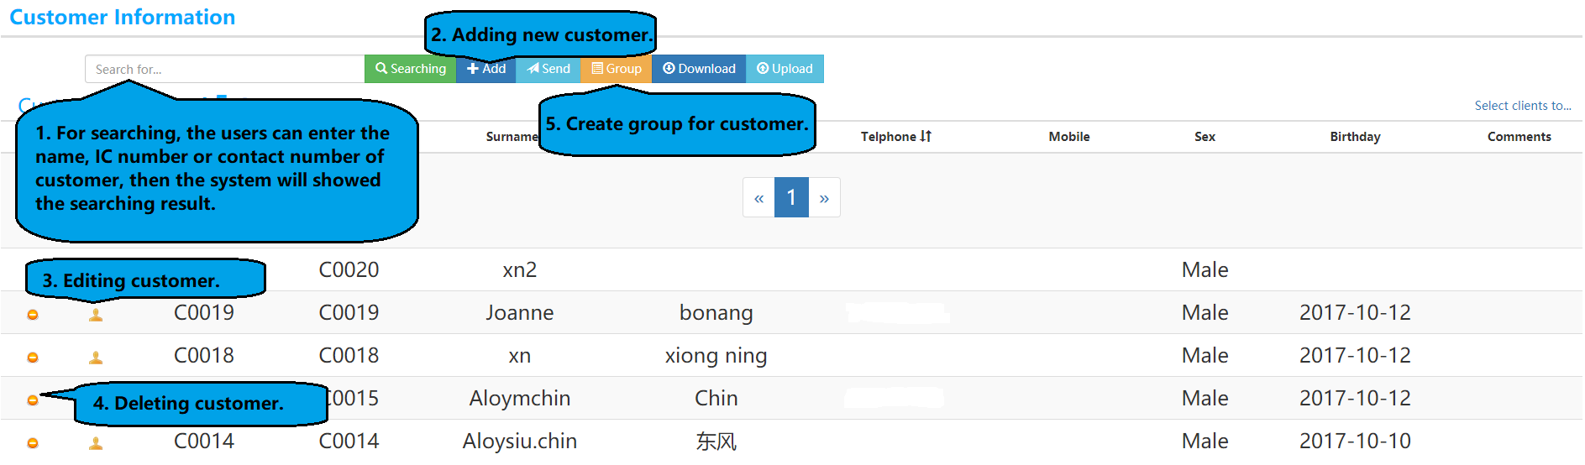Click the Searching button
Image resolution: width=1585 pixels, height=465 pixels.
click(x=410, y=69)
